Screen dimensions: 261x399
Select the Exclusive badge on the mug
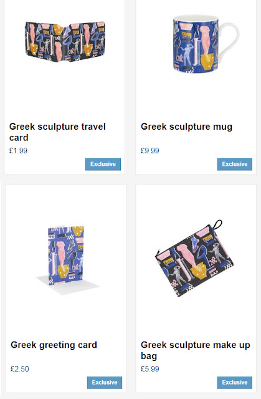(x=235, y=164)
